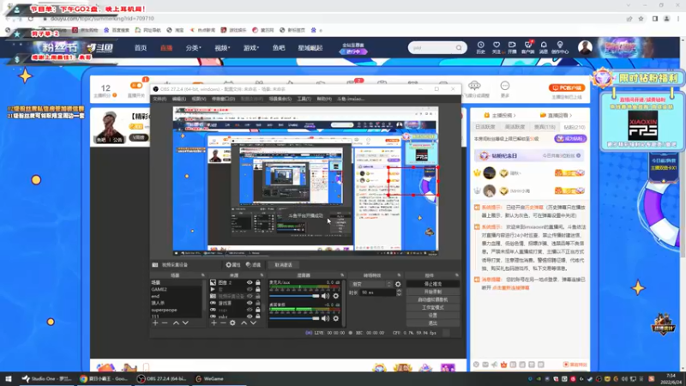Mute the 桌面音频 speaker icon
This screenshot has height=386, width=686.
tap(325, 318)
